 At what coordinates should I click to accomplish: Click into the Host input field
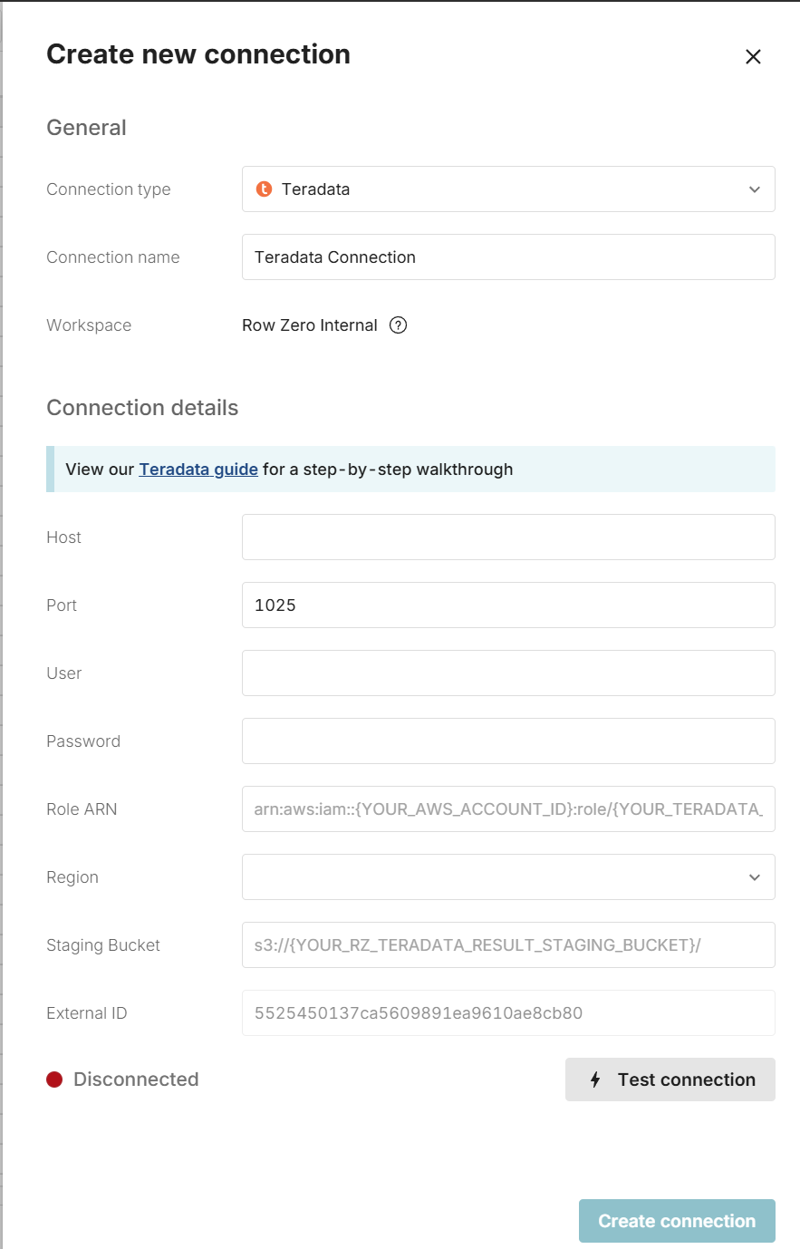pyautogui.click(x=507, y=537)
